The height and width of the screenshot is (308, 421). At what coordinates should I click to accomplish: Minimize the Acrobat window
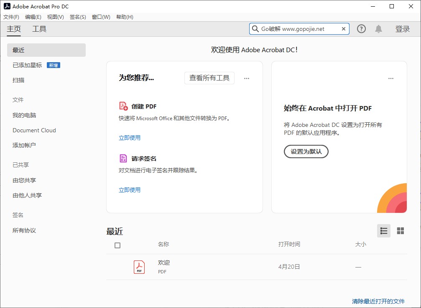tap(373, 6)
